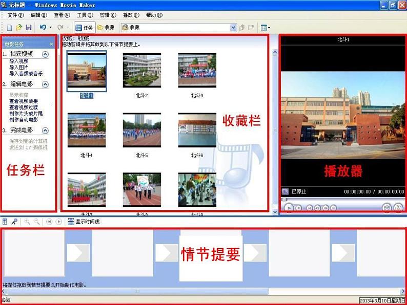Play the preview in the monitor
This screenshot has height=305, width=407.
click(289, 208)
